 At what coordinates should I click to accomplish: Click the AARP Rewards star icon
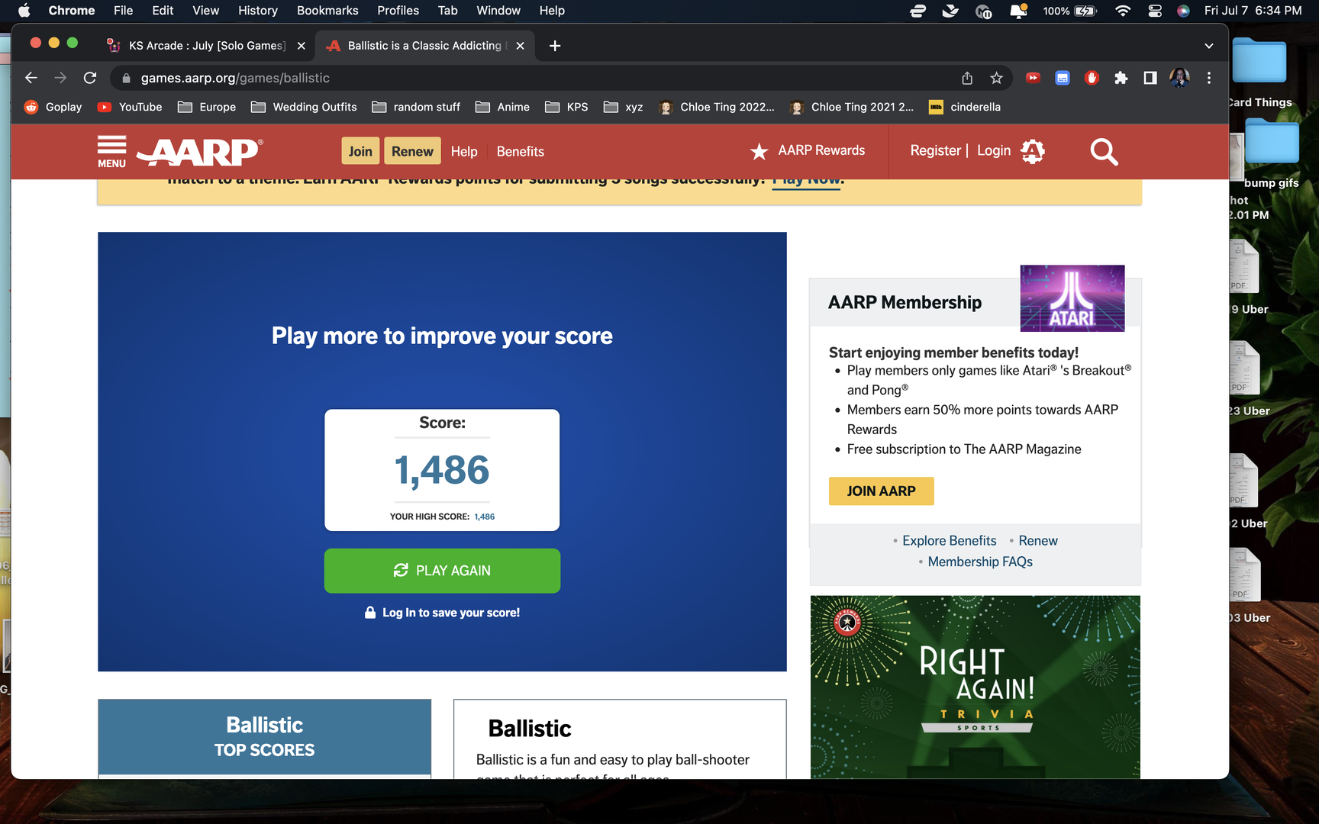point(759,152)
